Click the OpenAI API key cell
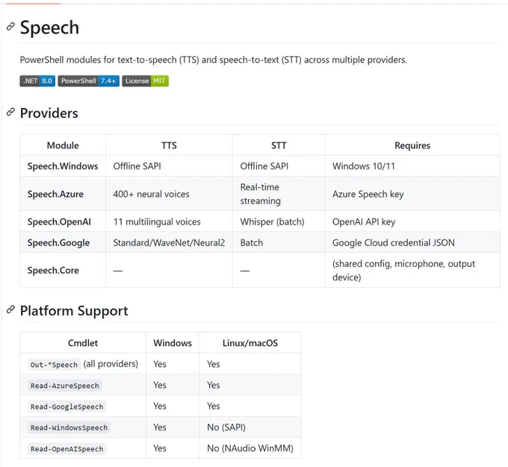Screen dimensions: 508x467 (x=412, y=222)
